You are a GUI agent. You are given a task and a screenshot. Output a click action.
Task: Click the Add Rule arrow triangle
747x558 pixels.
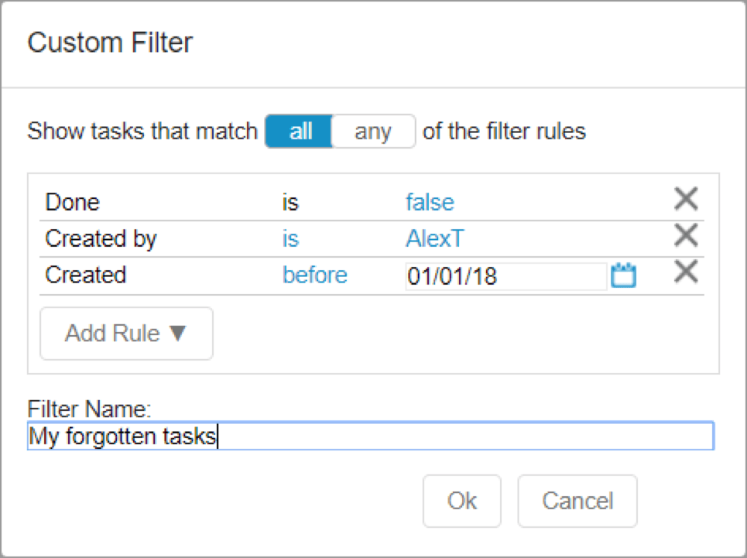[178, 333]
